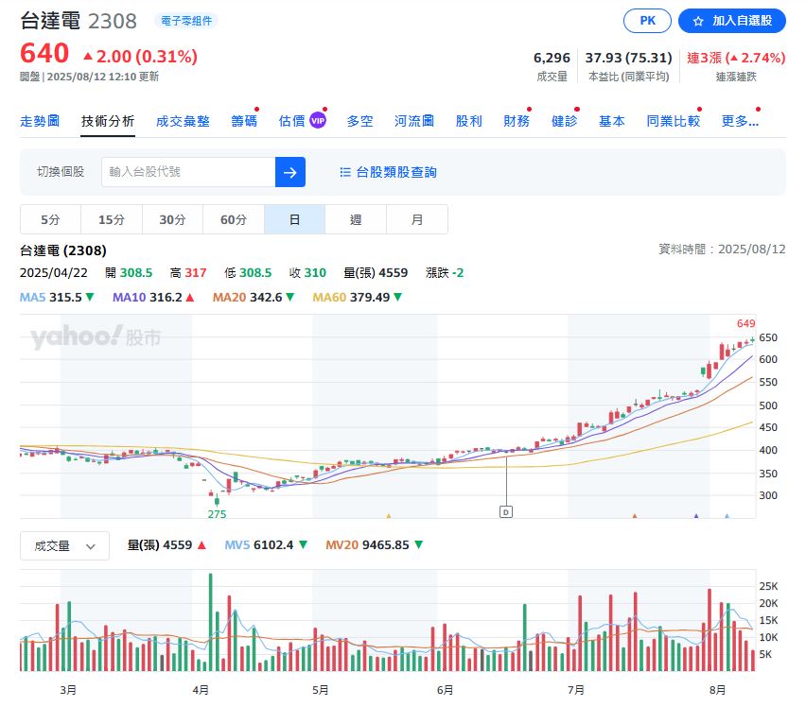Click the light blue triangle marker in August

tap(727, 515)
